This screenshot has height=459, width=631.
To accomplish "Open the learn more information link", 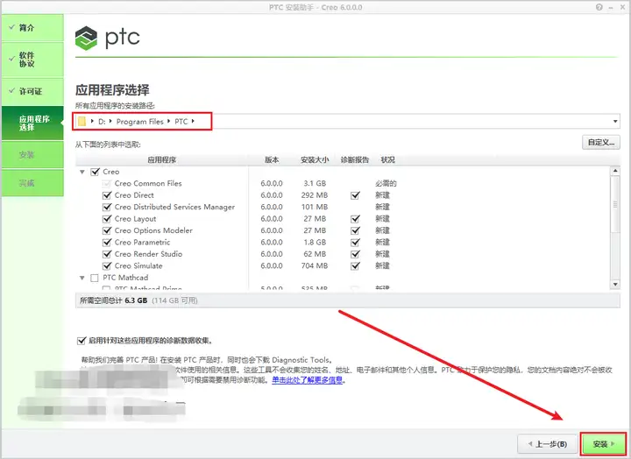I will pyautogui.click(x=307, y=380).
